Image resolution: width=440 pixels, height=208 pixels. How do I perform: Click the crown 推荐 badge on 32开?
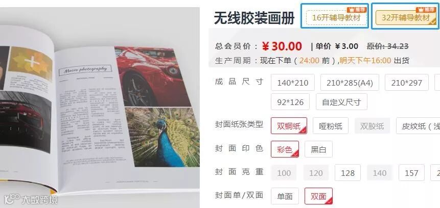point(426,10)
